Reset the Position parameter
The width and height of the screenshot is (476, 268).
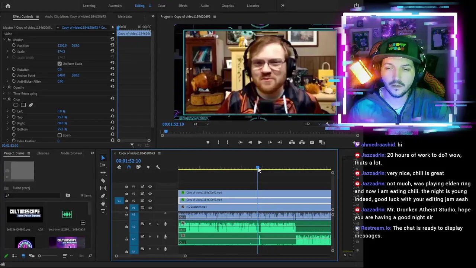point(112,45)
